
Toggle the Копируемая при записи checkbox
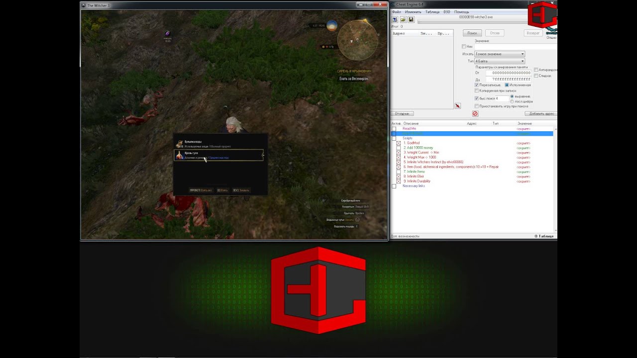[x=477, y=91]
